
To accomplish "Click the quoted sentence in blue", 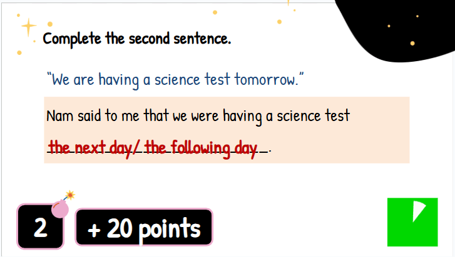I will coord(175,79).
